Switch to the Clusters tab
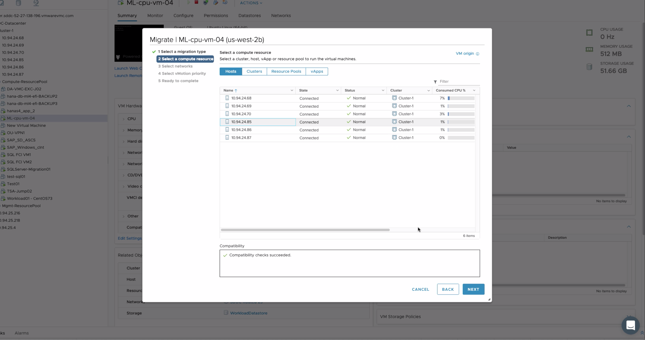 254,72
